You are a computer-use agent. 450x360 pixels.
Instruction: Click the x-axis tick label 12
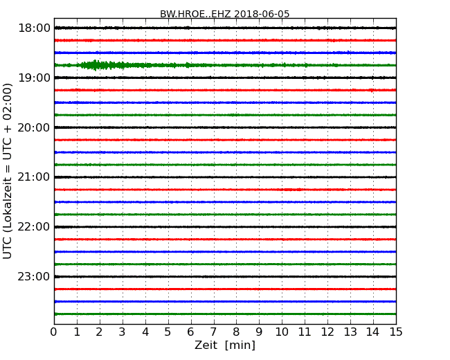click(x=327, y=332)
